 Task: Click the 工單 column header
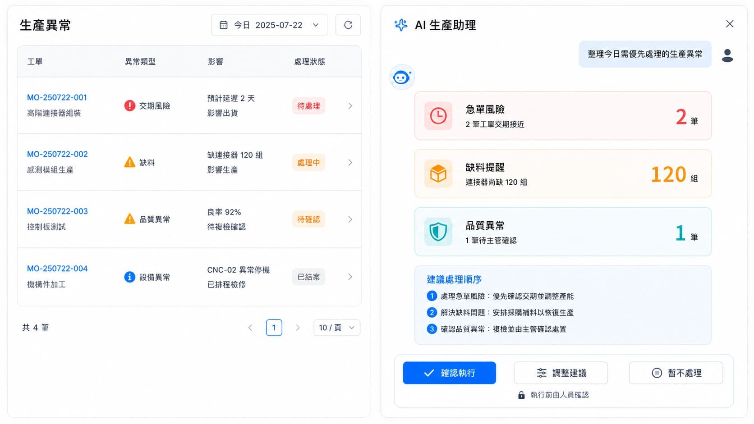pyautogui.click(x=35, y=61)
